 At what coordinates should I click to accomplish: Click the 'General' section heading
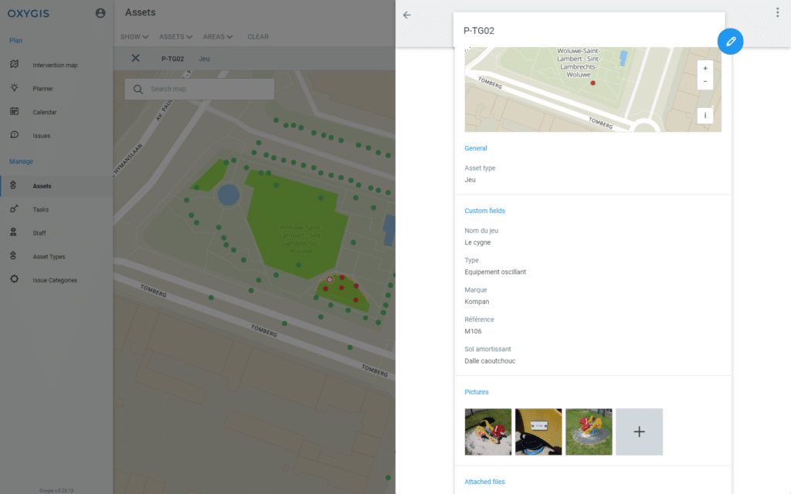pyautogui.click(x=476, y=148)
